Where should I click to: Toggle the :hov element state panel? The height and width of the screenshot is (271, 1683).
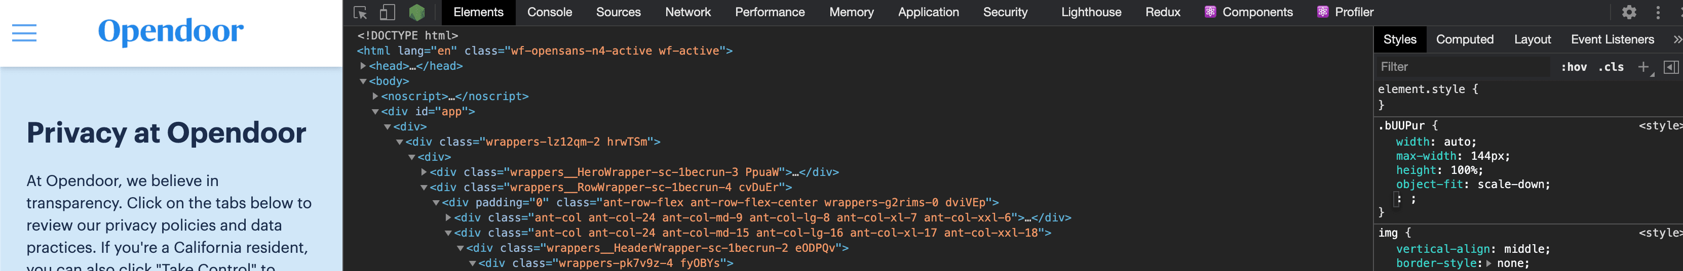click(x=1573, y=67)
